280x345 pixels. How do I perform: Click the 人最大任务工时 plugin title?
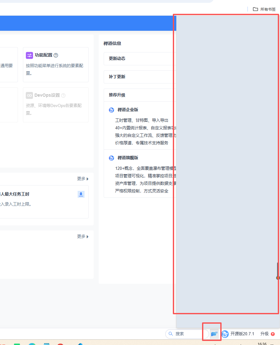coord(14,194)
